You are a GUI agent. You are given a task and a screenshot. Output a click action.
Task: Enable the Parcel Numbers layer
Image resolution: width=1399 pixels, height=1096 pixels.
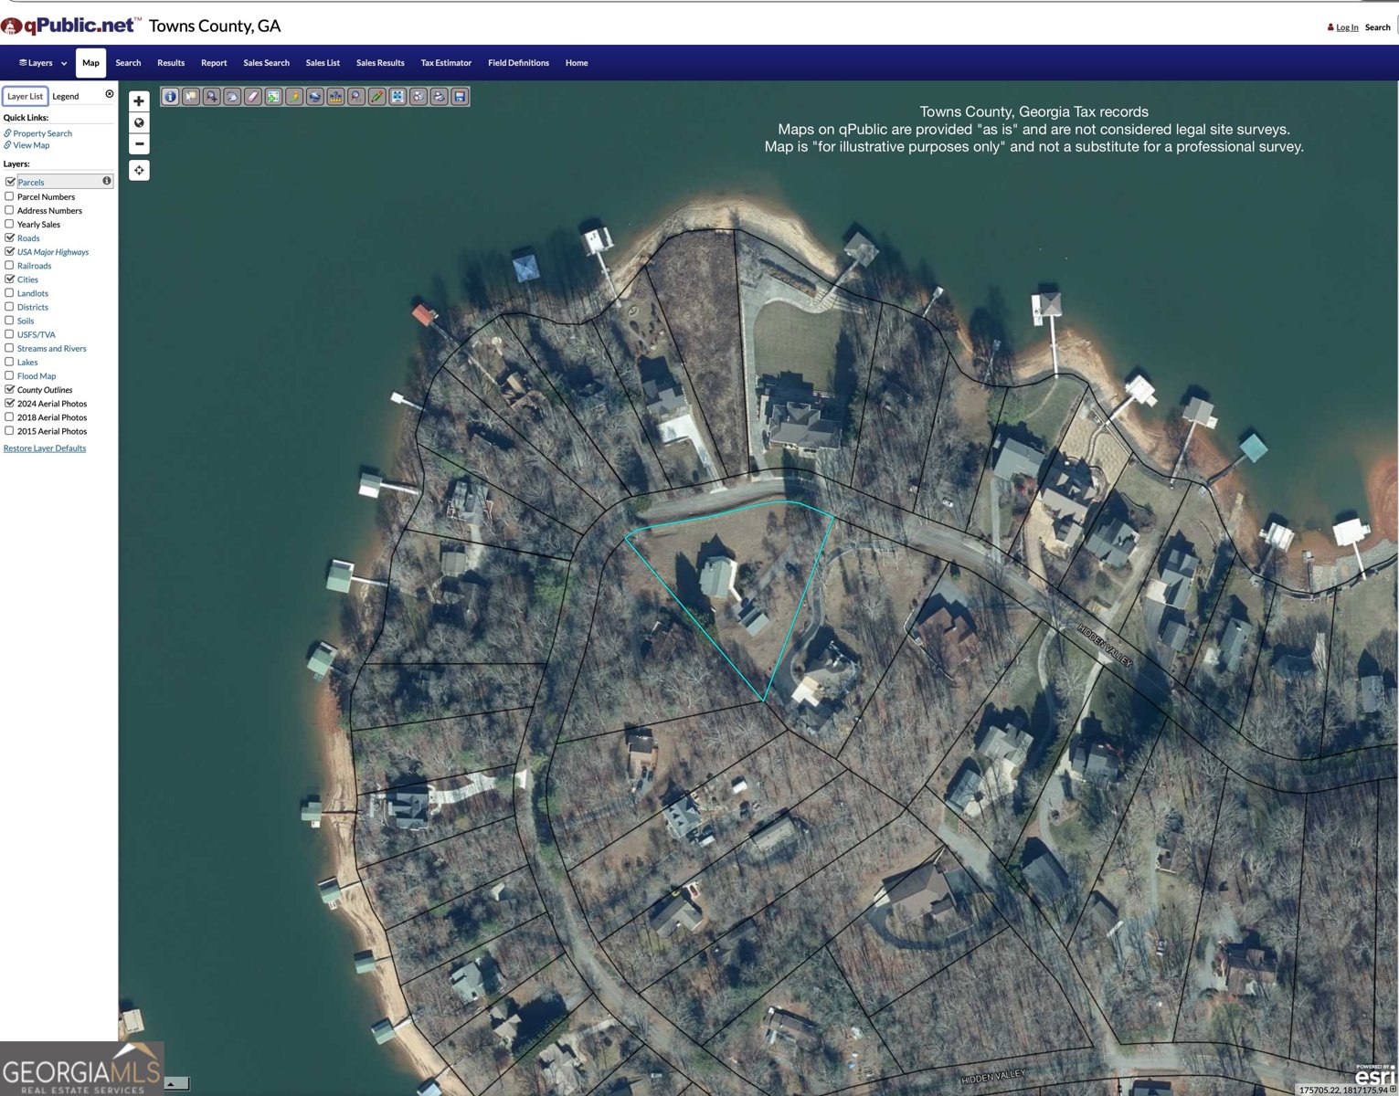[9, 196]
